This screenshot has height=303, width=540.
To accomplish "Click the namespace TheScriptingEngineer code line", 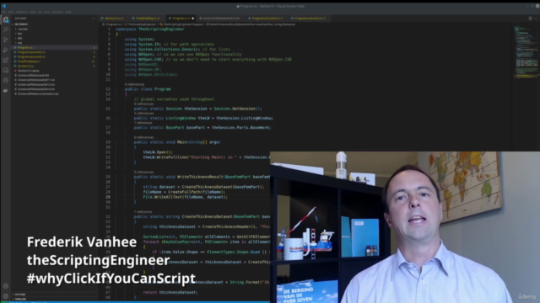I will point(150,29).
